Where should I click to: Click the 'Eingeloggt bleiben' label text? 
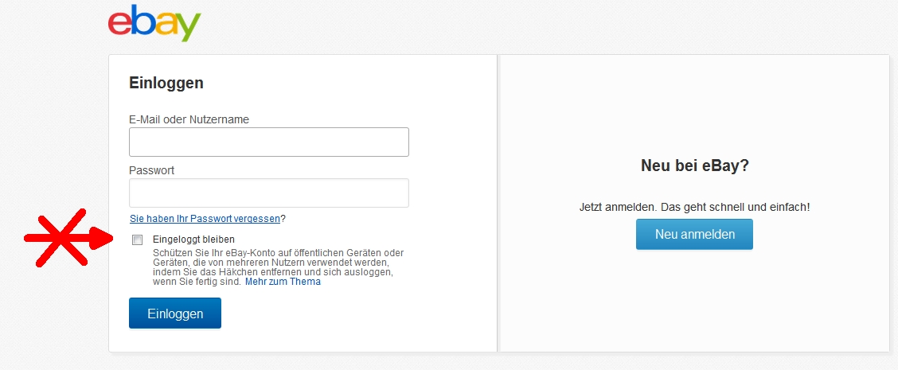(194, 240)
